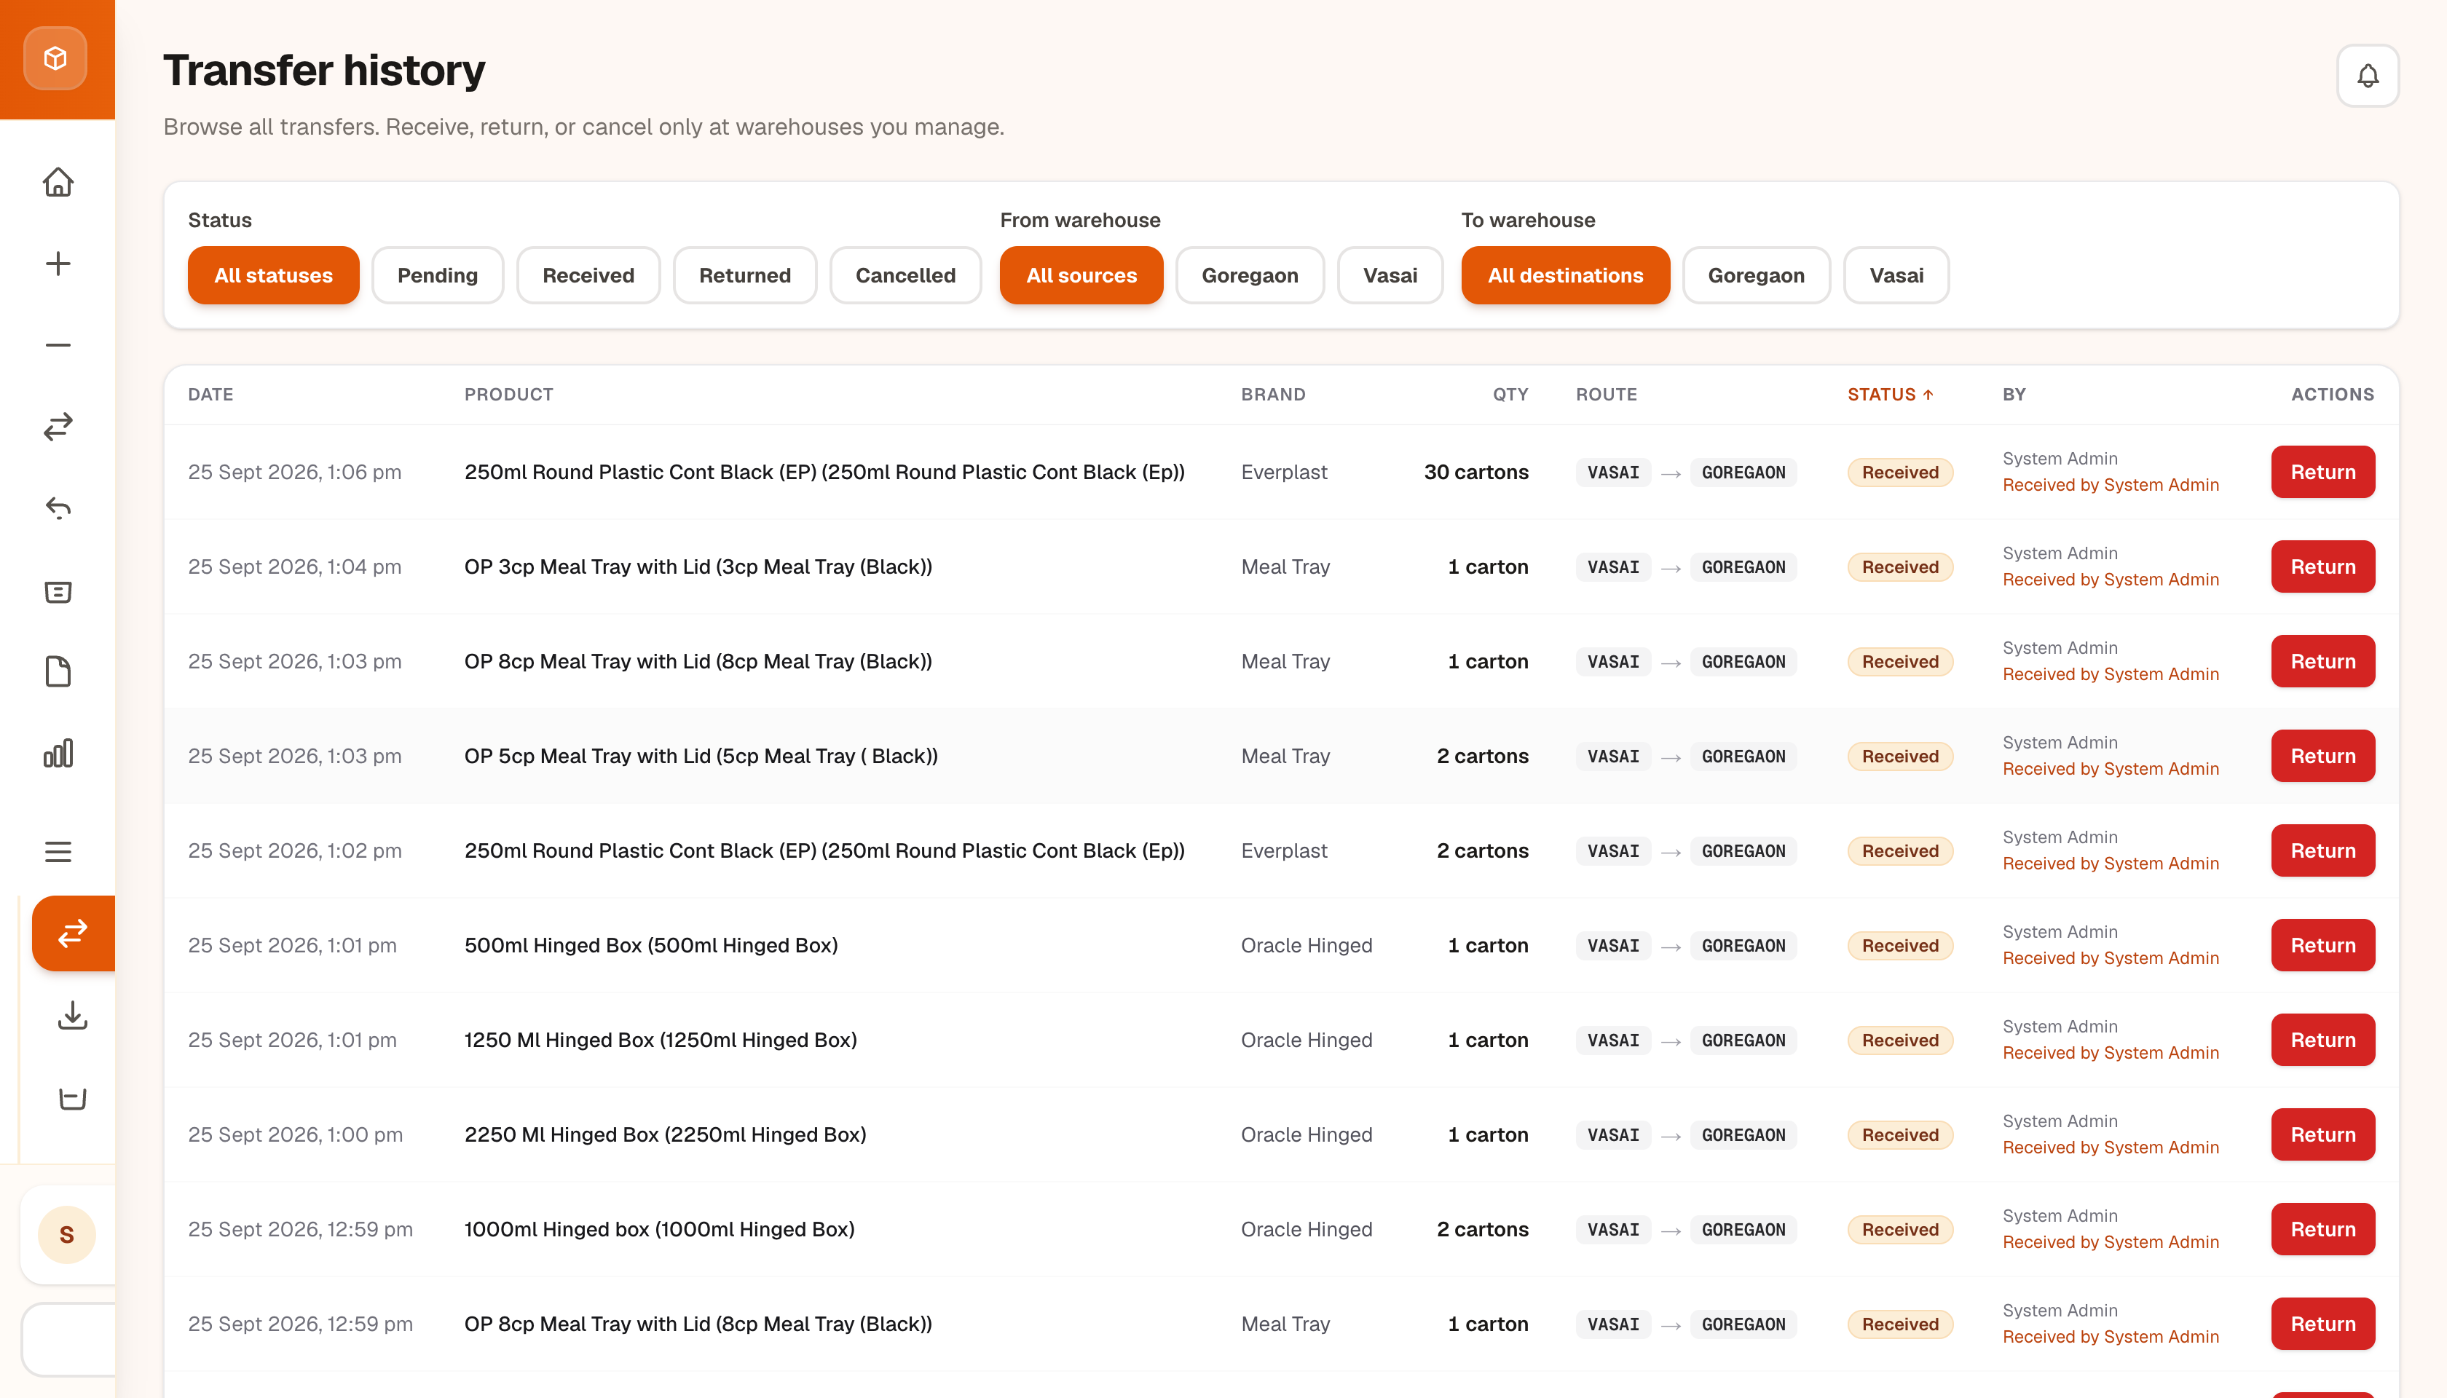
Task: Click the hamburger menu lines icon
Action: [x=58, y=852]
